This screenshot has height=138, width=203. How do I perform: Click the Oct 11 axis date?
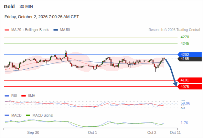pos(175,132)
